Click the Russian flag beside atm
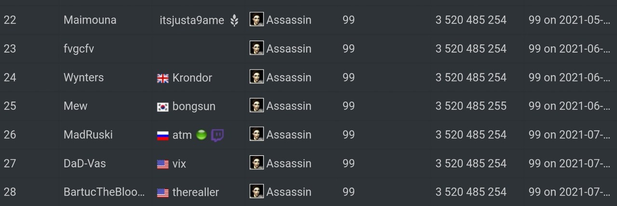Image resolution: width=617 pixels, height=206 pixels. (163, 136)
